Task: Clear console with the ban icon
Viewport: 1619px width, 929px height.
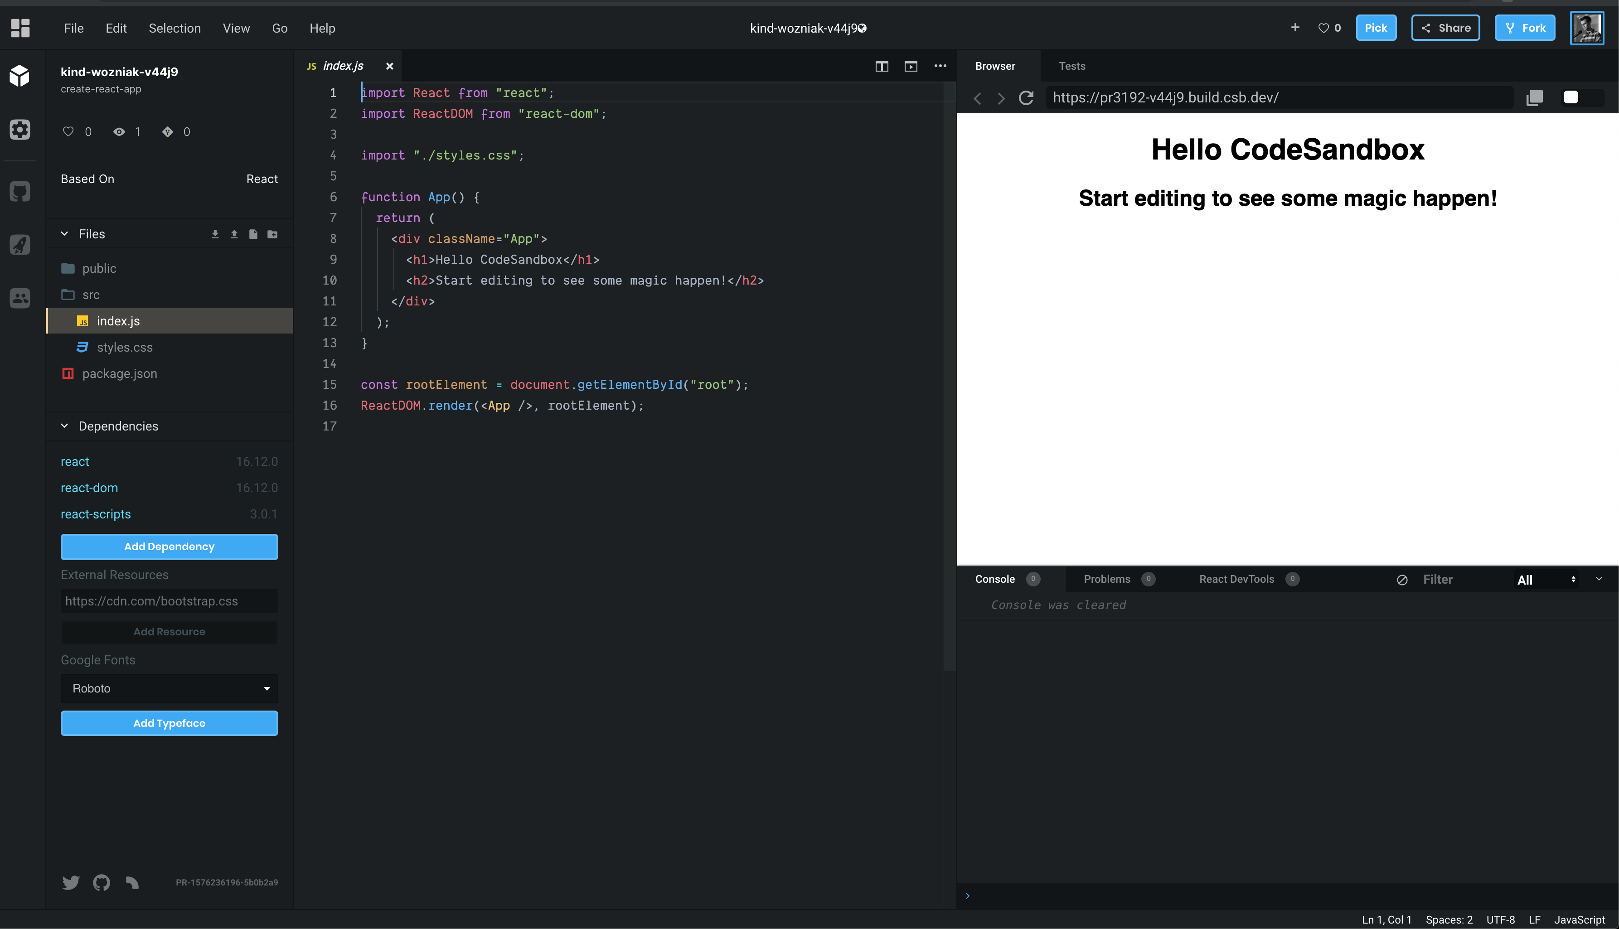Action: click(x=1402, y=579)
